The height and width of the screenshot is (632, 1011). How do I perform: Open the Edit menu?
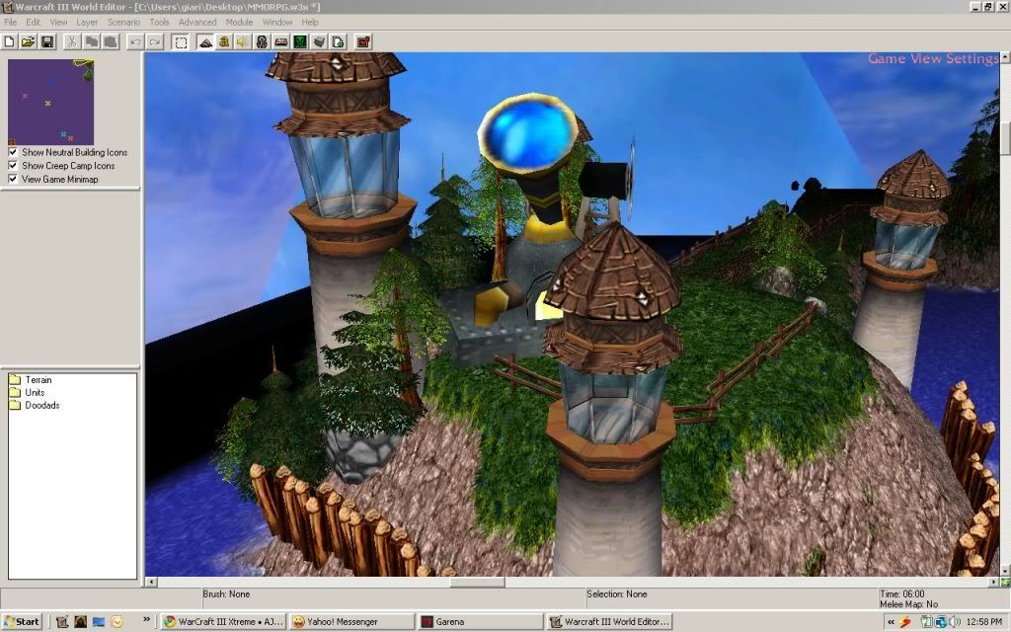point(33,22)
